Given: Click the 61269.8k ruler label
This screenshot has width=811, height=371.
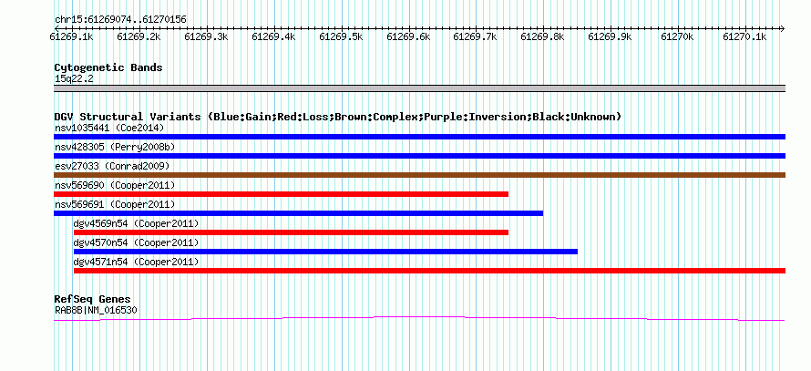Looking at the screenshot, I should coord(542,36).
